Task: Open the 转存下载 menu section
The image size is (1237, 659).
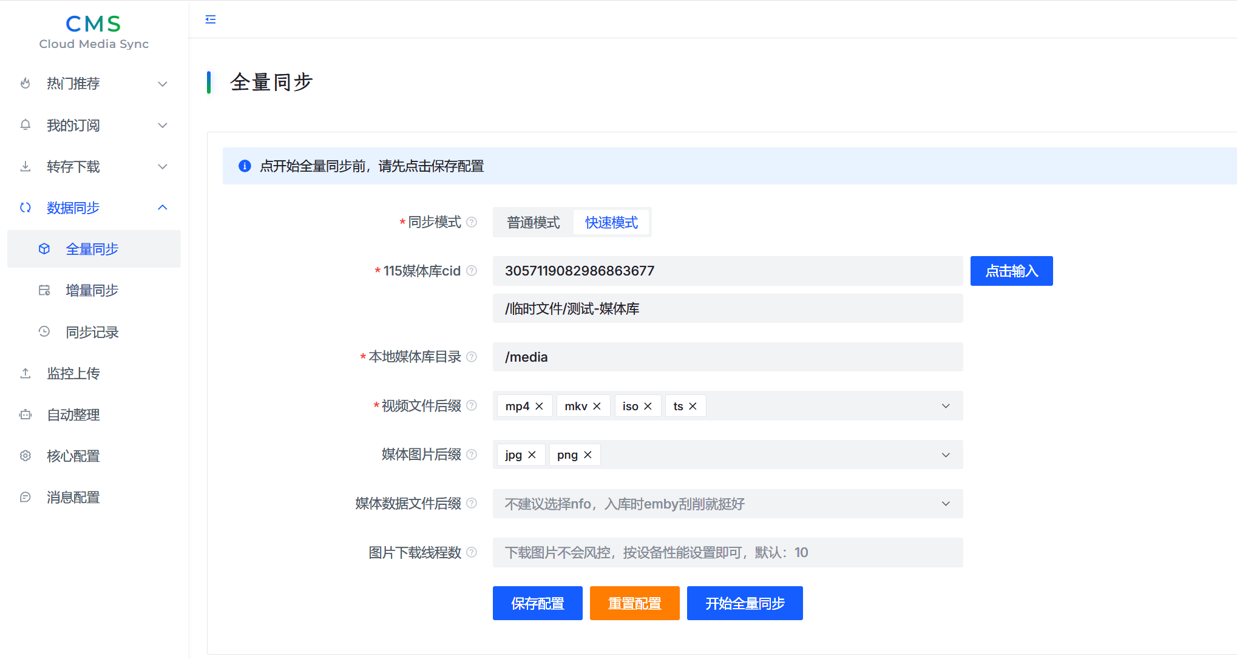Action: click(x=162, y=166)
